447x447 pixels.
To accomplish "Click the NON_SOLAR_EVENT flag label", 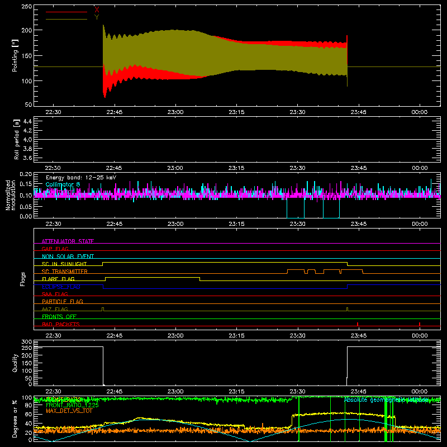I will click(x=68, y=256).
